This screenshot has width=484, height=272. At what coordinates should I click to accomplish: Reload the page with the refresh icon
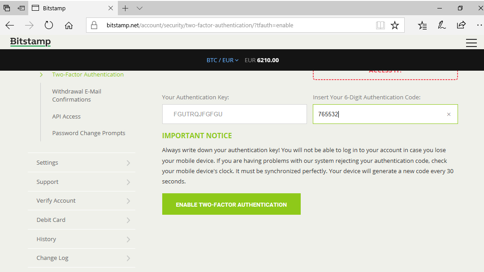coord(49,25)
